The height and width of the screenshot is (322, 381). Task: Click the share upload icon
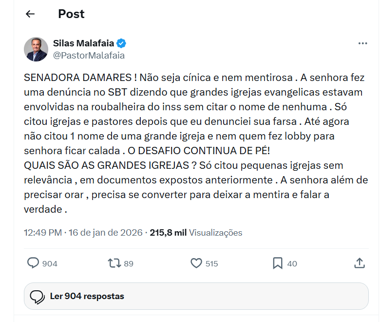pyautogui.click(x=359, y=263)
